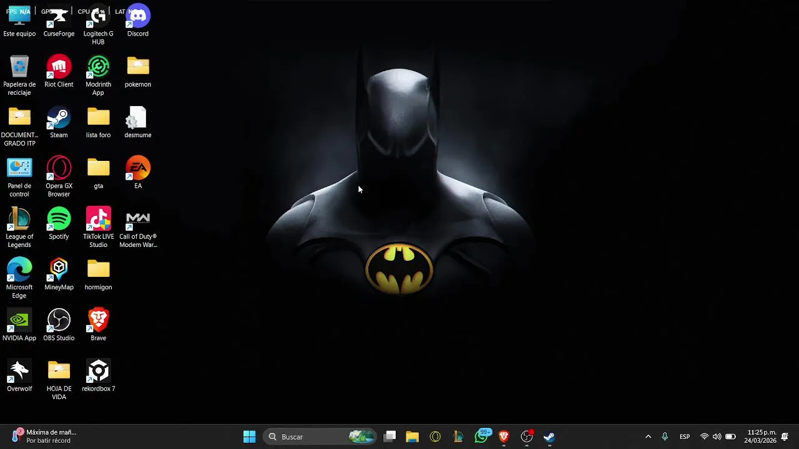This screenshot has height=449, width=799.
Task: Select the Papelera de reciclaje icon
Action: pos(19,75)
